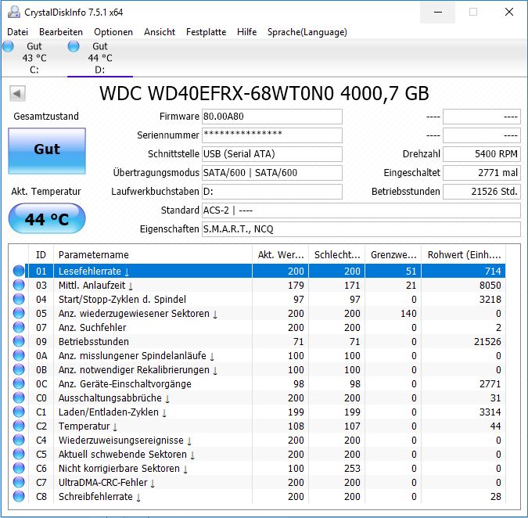Open the Sprache(Language) menu
The width and height of the screenshot is (528, 518).
coord(307,32)
